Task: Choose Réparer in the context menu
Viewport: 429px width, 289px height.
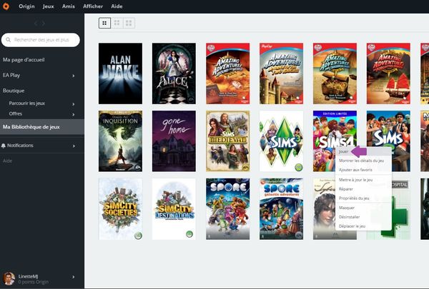Action: click(x=346, y=189)
